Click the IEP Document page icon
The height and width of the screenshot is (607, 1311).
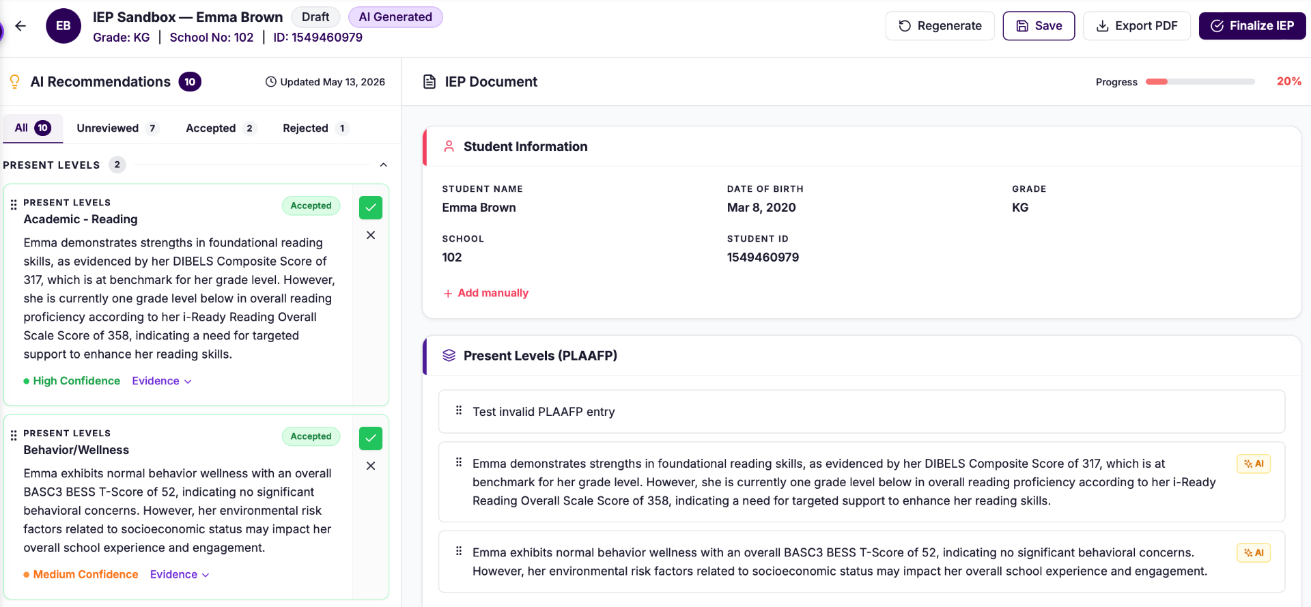point(429,82)
